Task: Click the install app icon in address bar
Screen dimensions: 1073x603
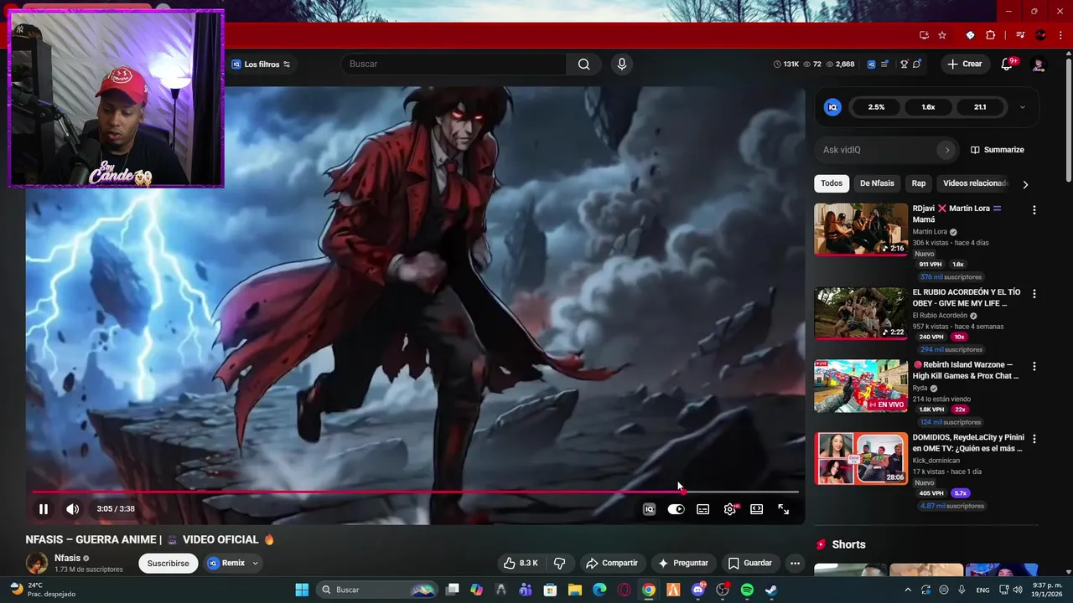Action: 924,35
